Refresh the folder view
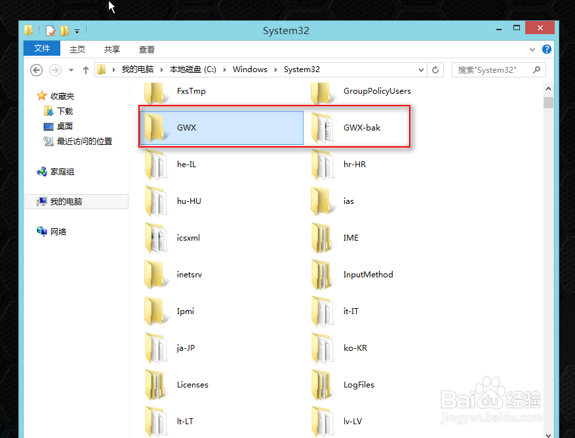 (435, 70)
